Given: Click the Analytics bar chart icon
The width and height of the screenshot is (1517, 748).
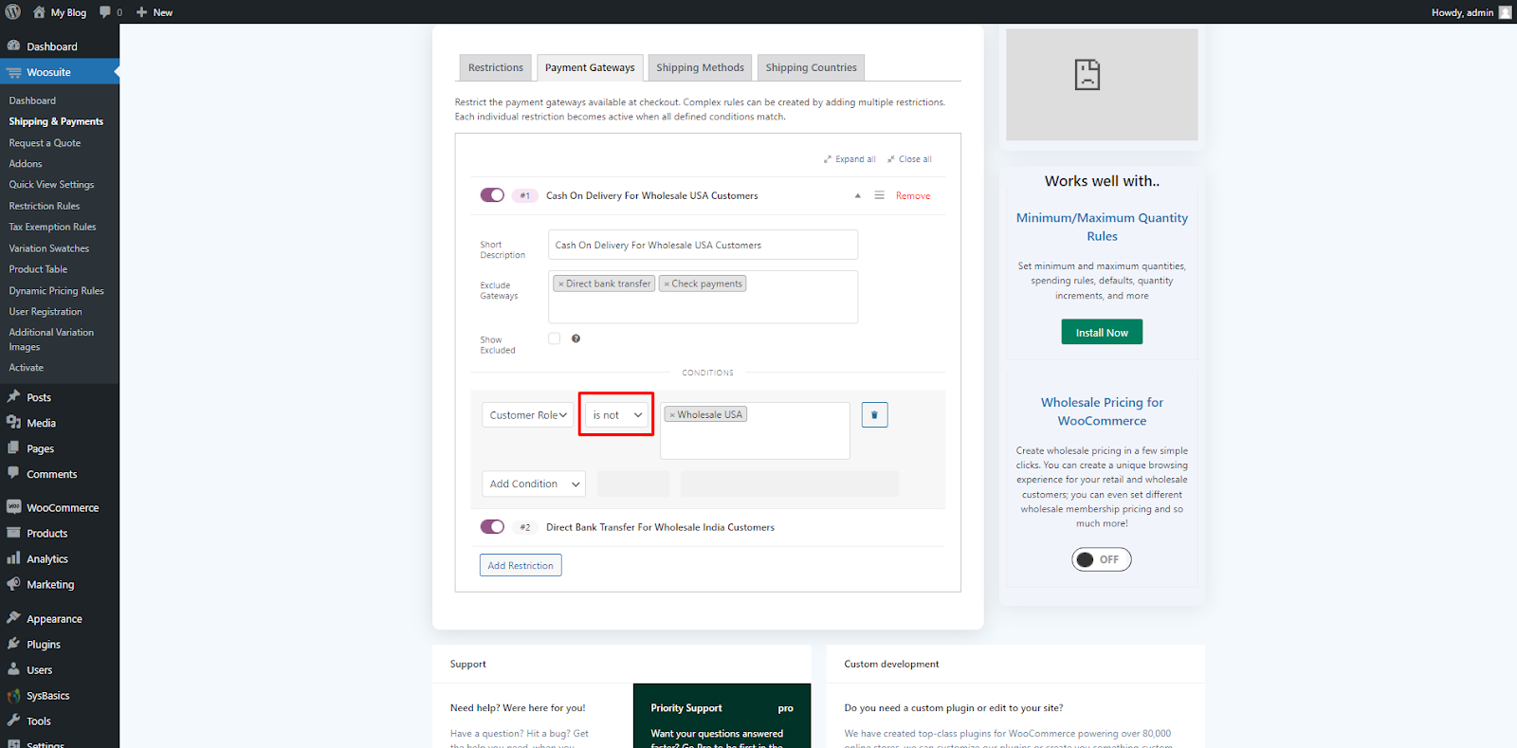Looking at the screenshot, I should (13, 558).
